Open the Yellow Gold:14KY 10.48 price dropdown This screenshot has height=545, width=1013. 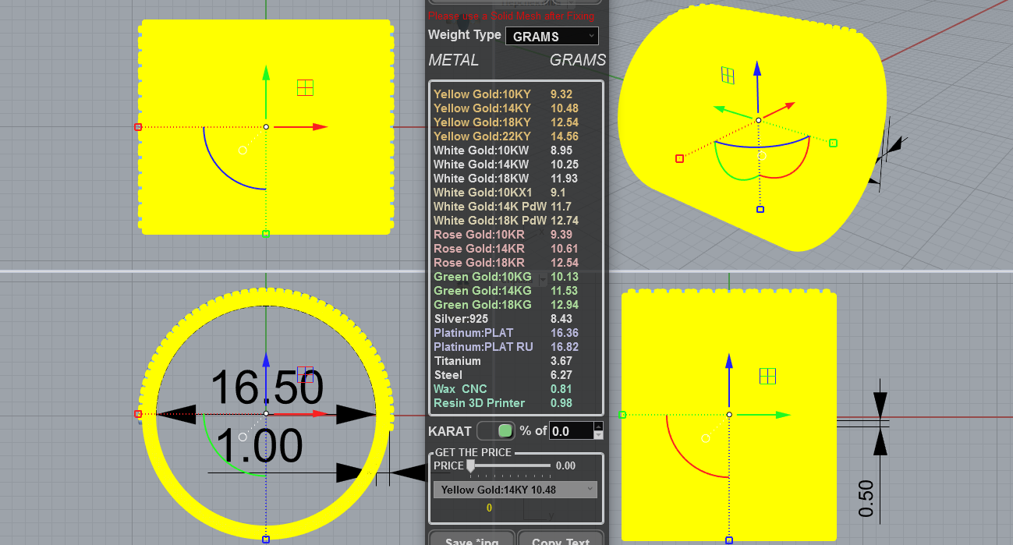515,490
